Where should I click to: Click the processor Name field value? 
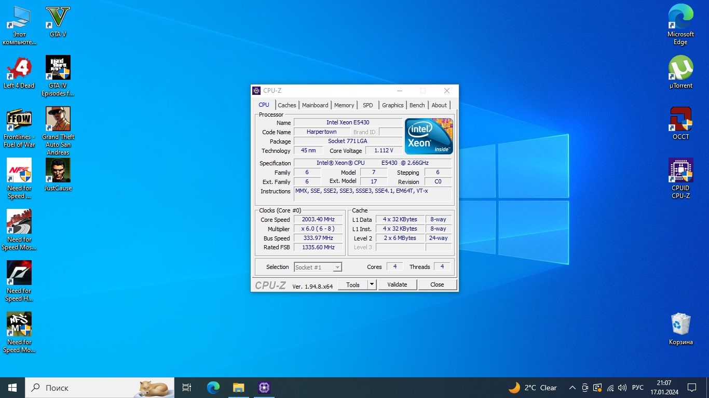coord(348,122)
